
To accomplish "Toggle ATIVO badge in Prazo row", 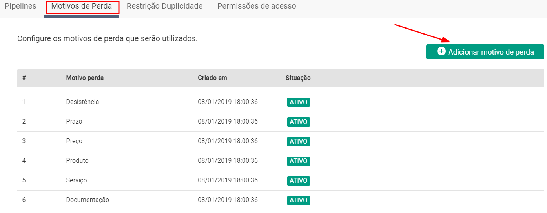I will (298, 122).
